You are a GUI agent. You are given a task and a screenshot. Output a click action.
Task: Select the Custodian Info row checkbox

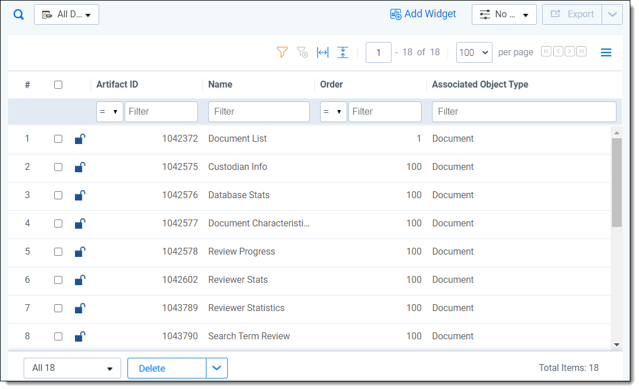58,167
